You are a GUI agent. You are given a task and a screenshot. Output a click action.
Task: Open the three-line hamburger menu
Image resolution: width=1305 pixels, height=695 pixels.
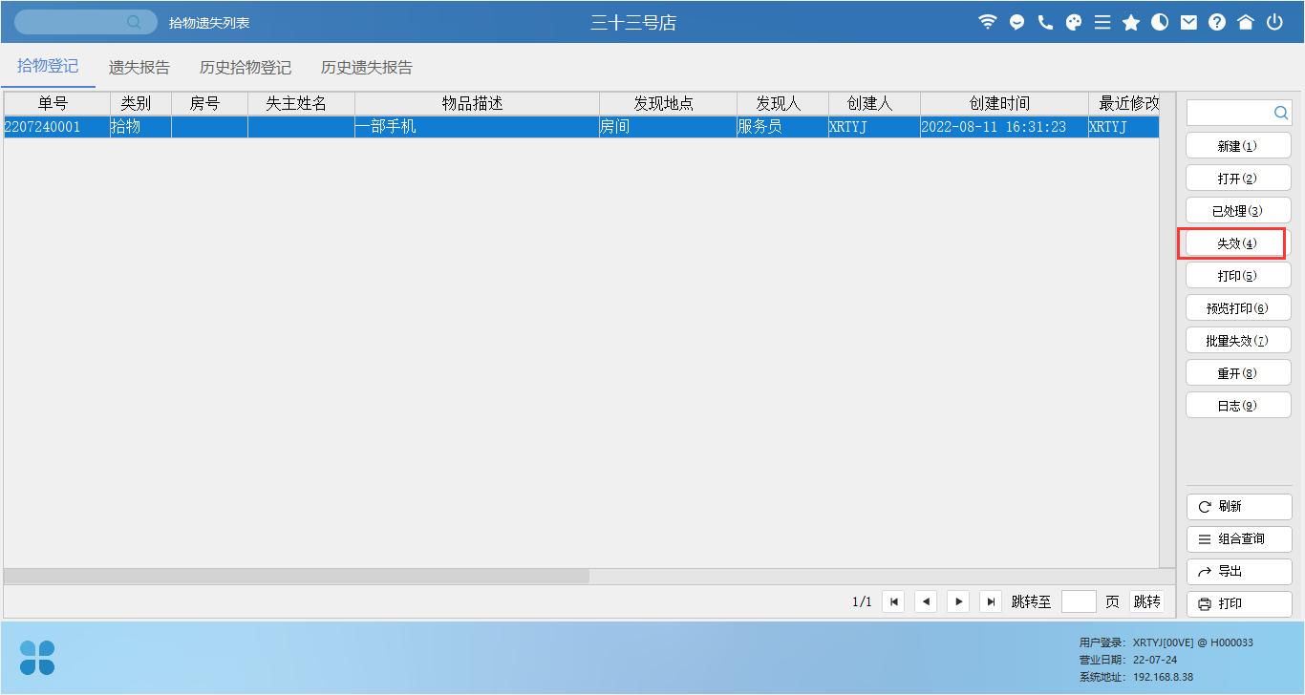coord(1102,22)
